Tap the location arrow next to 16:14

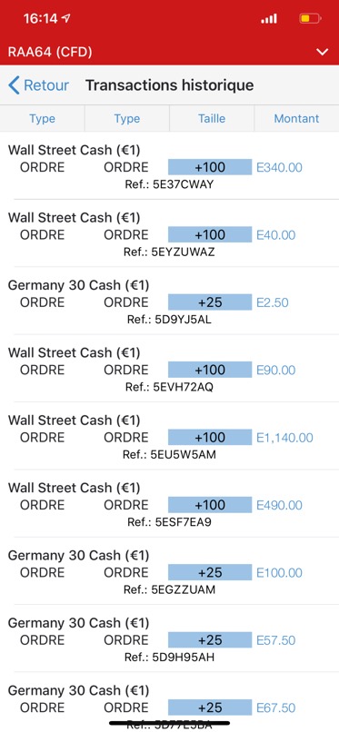pyautogui.click(x=65, y=18)
